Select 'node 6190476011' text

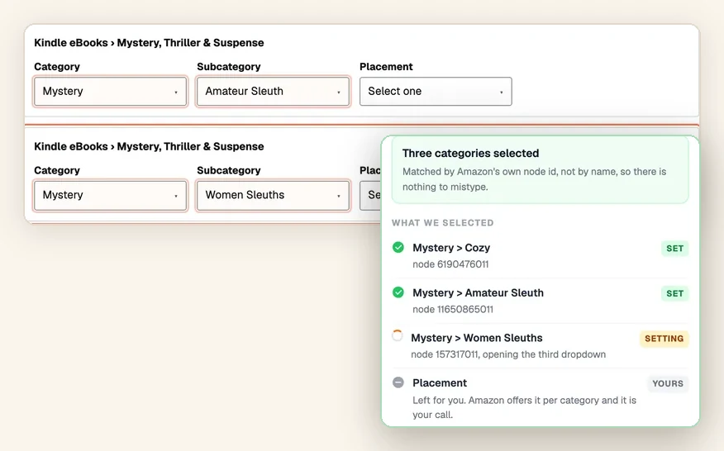tap(450, 264)
